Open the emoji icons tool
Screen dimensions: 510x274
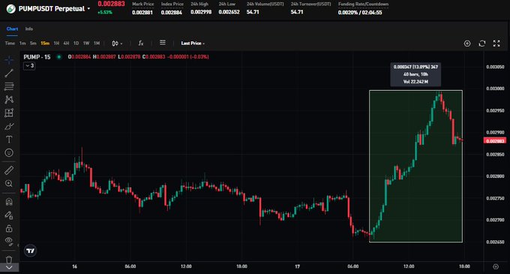pos(9,152)
